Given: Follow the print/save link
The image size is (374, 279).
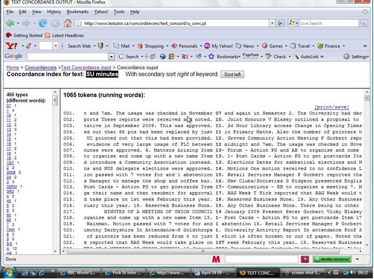Looking at the screenshot, I should [x=331, y=107].
